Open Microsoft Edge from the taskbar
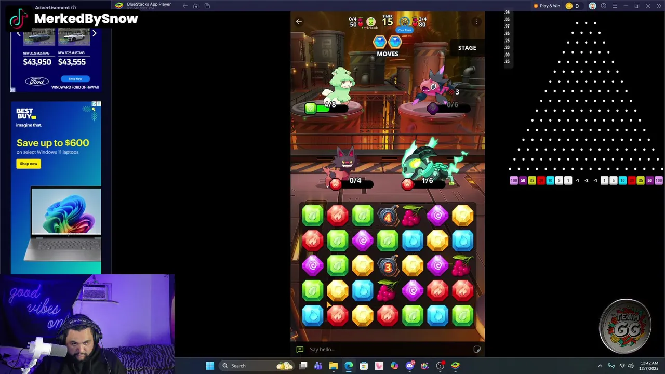 tap(349, 366)
